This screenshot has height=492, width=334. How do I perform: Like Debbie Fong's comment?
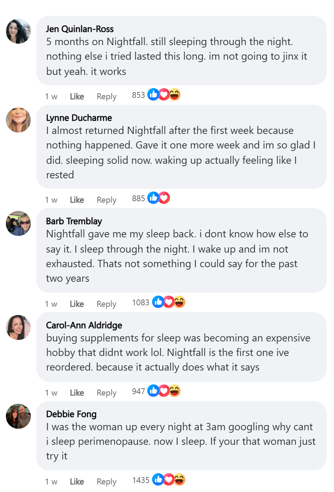[x=77, y=482]
